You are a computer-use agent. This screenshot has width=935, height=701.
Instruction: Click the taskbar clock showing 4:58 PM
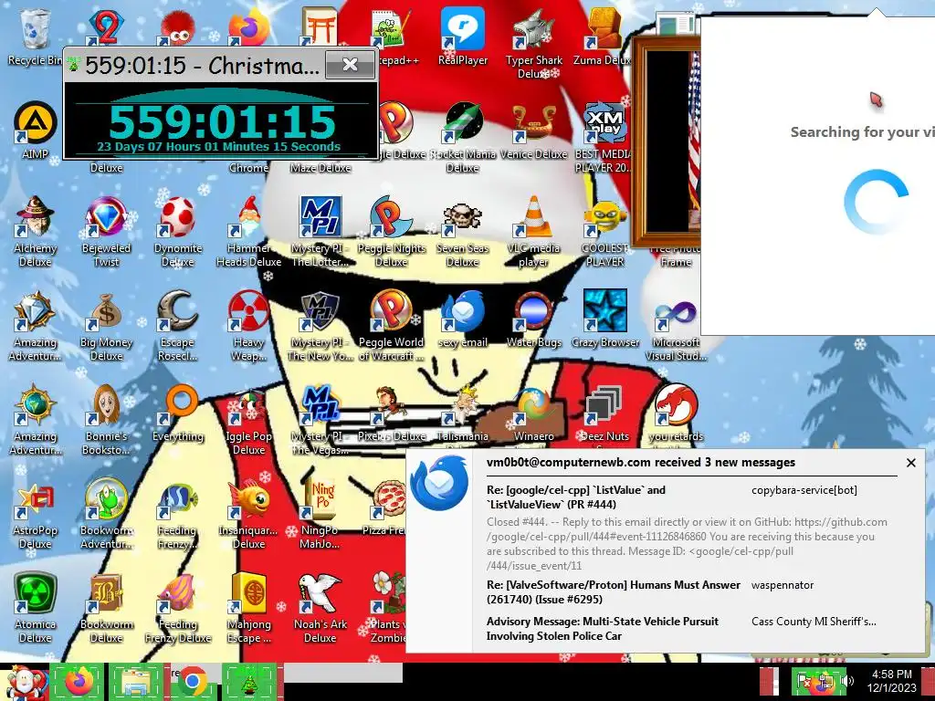coord(891,681)
